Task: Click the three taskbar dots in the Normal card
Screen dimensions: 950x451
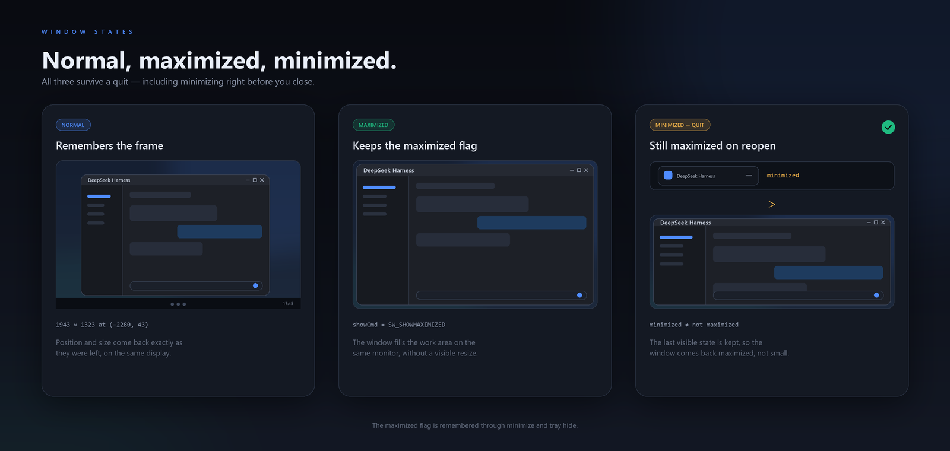Action: pos(178,304)
